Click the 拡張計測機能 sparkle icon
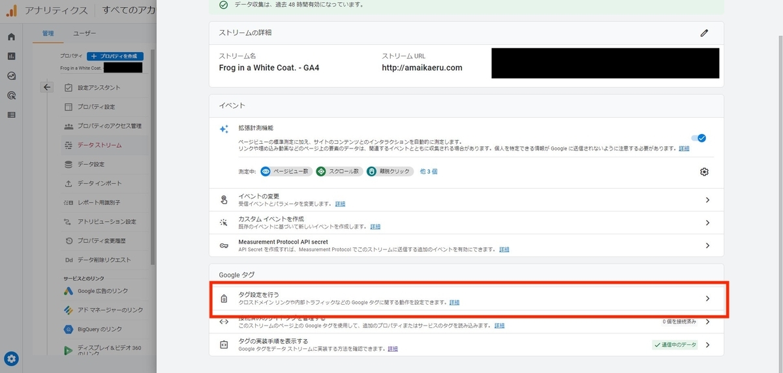 [224, 130]
